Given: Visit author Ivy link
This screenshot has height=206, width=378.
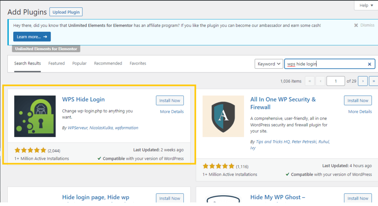Looking at the screenshot, I should pos(253,148).
